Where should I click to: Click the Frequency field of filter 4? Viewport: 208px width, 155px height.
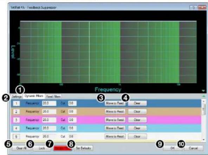tap(49, 128)
